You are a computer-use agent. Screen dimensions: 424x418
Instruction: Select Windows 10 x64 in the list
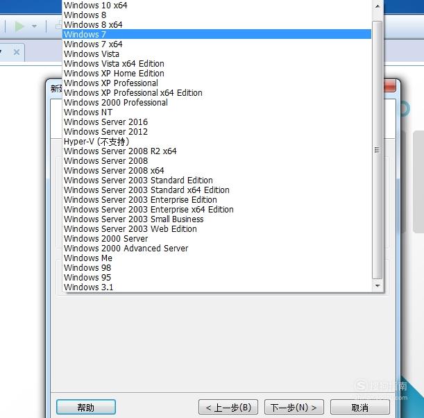(217, 5)
